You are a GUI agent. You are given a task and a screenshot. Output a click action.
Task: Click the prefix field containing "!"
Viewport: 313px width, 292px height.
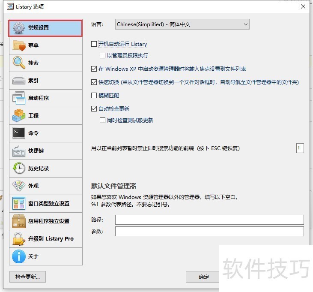(300, 148)
